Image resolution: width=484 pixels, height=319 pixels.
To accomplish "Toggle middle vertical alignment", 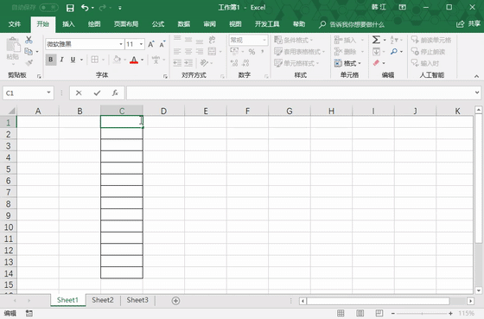I will click(x=188, y=40).
